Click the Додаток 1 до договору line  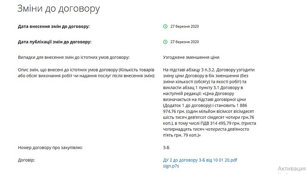(205, 105)
